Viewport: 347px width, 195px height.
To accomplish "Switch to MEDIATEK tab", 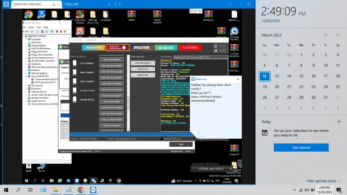I will point(93,47).
